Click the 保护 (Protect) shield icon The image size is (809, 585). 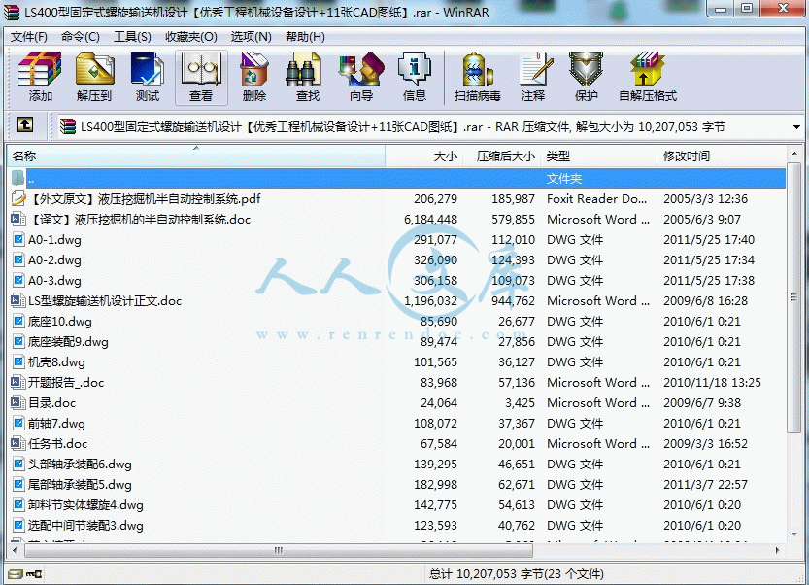[x=587, y=77]
